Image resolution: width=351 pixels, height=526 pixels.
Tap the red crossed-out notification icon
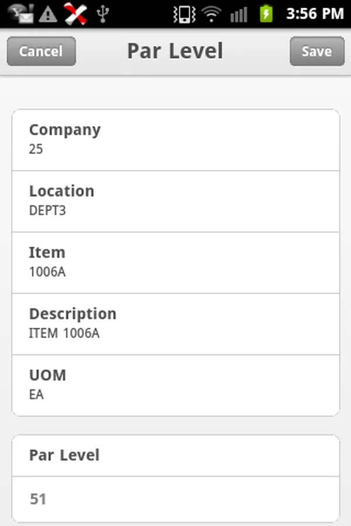click(75, 14)
